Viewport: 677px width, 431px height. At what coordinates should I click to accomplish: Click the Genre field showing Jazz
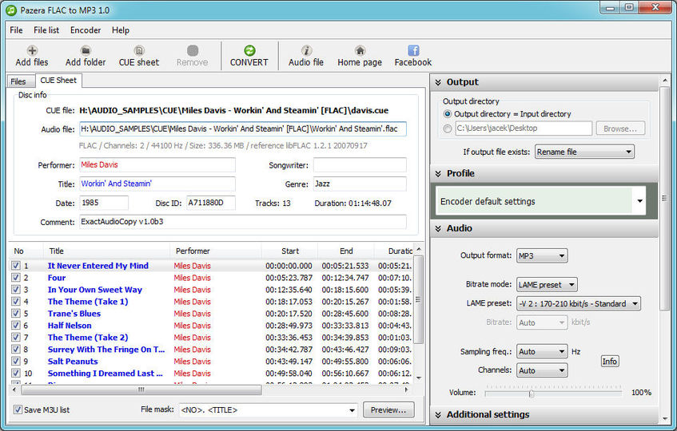click(x=360, y=184)
